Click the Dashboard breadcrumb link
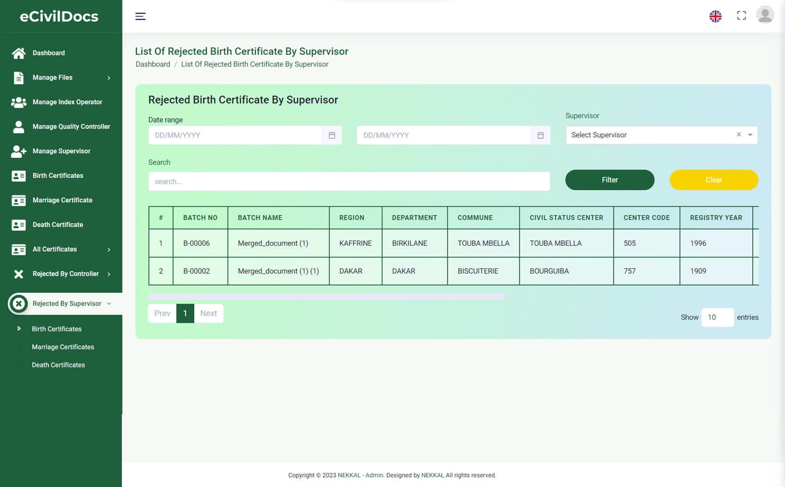This screenshot has height=487, width=785. [153, 64]
